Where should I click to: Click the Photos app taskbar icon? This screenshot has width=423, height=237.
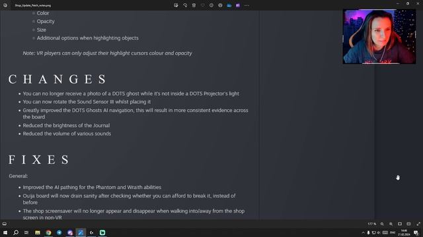coord(81,232)
